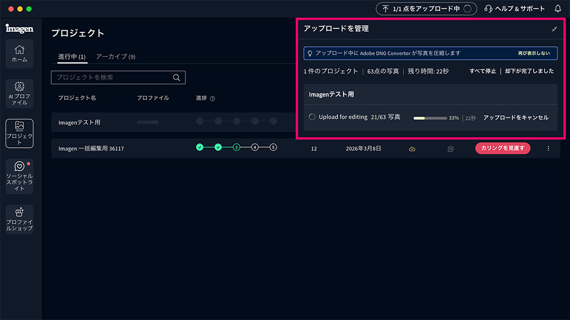Click 再び表示しない on the DNG tip
The width and height of the screenshot is (570, 320).
[534, 53]
